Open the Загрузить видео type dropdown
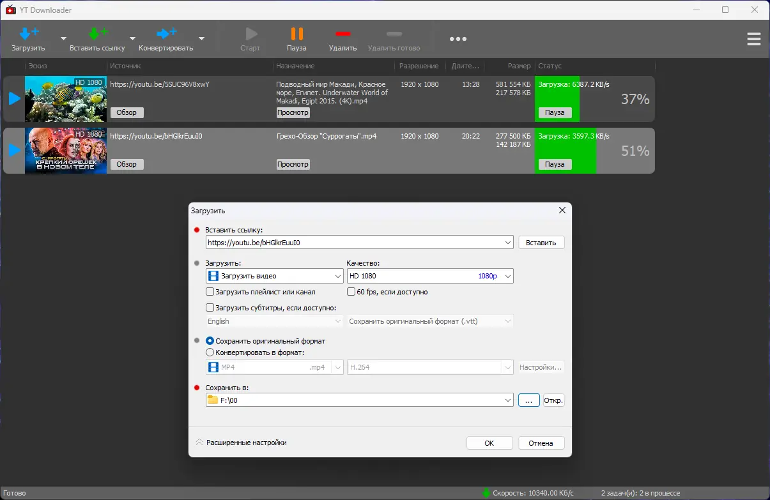Image resolution: width=770 pixels, height=500 pixels. pos(338,276)
